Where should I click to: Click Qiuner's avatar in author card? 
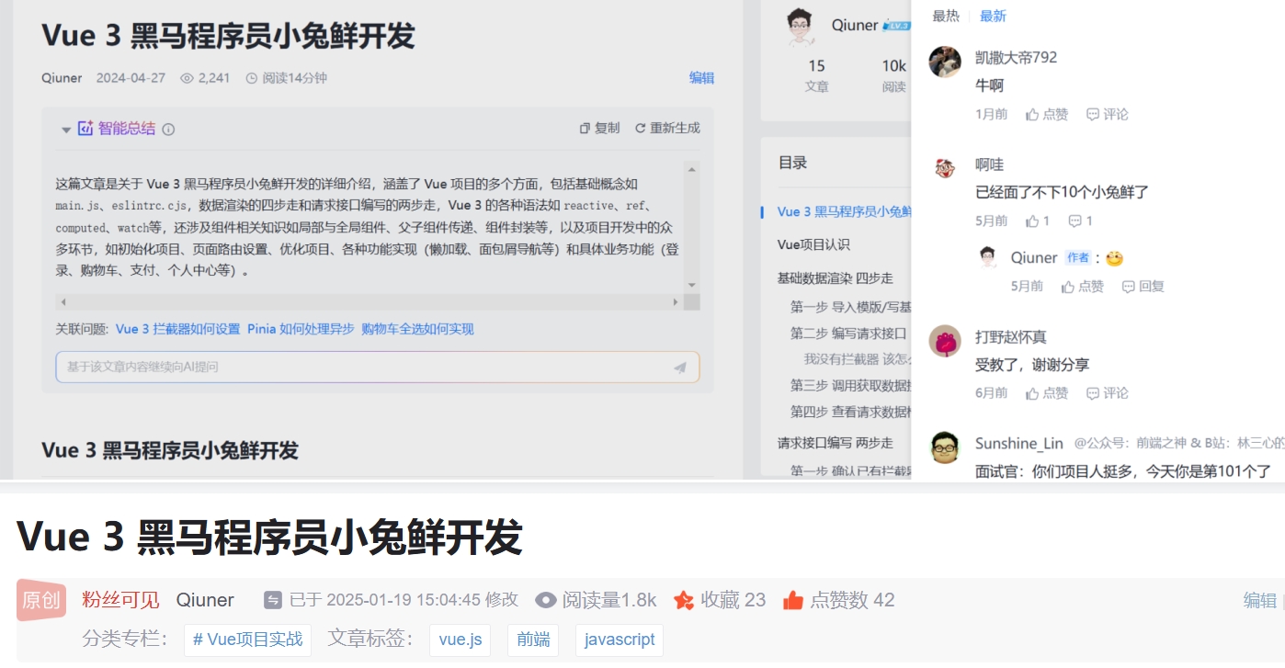pyautogui.click(x=802, y=27)
